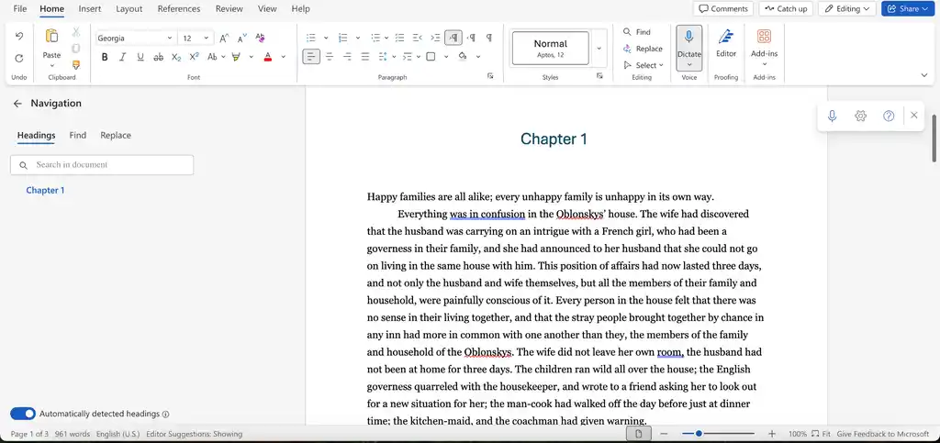
Task: Apply superscript formatting
Action: coord(195,57)
